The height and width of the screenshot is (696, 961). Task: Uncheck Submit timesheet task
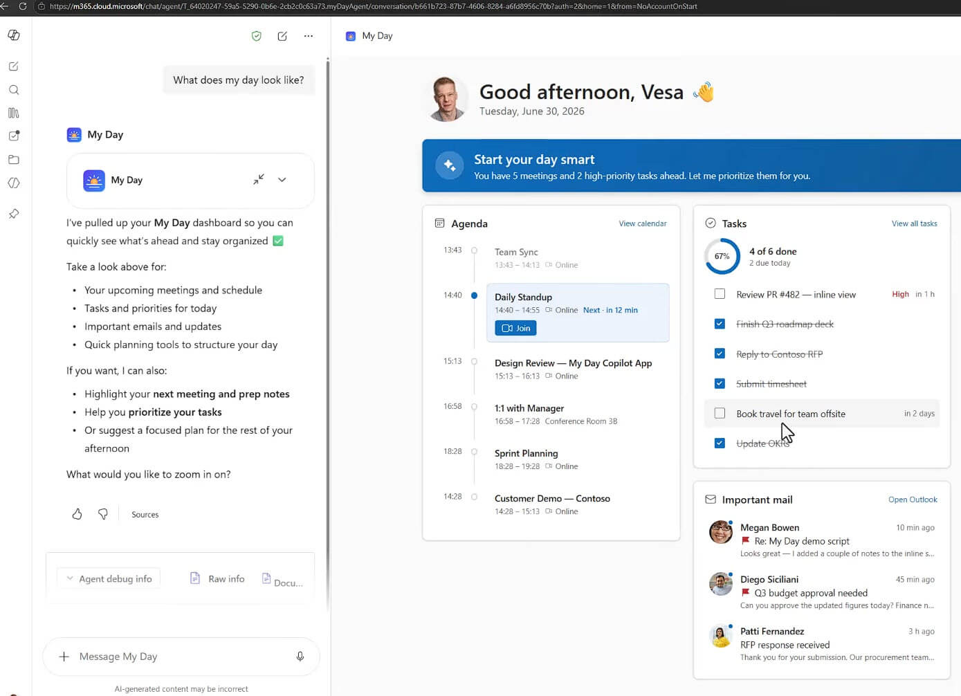pos(720,383)
